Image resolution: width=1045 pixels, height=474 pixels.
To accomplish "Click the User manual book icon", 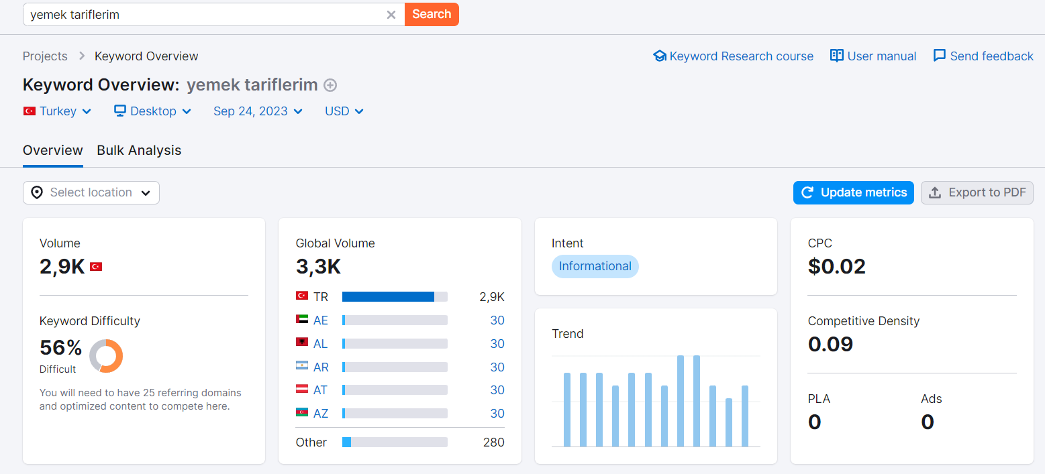I will [x=837, y=56].
